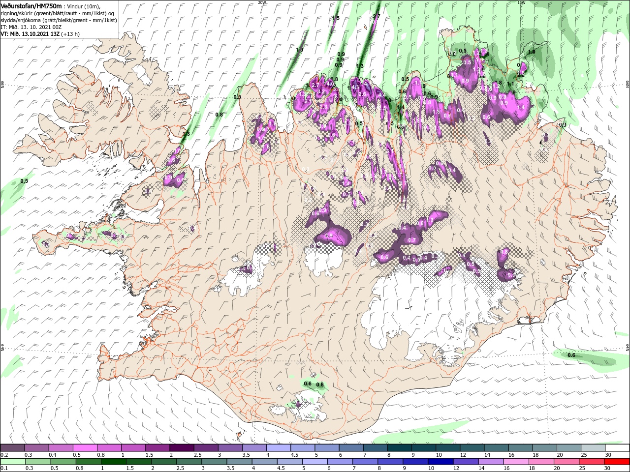
Task: Select the dusky plum 0.2–0.3 snow swatch
Action: pos(12,447)
